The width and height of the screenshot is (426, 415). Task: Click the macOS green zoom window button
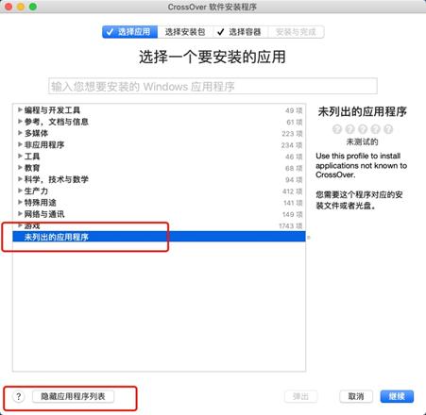click(x=33, y=7)
